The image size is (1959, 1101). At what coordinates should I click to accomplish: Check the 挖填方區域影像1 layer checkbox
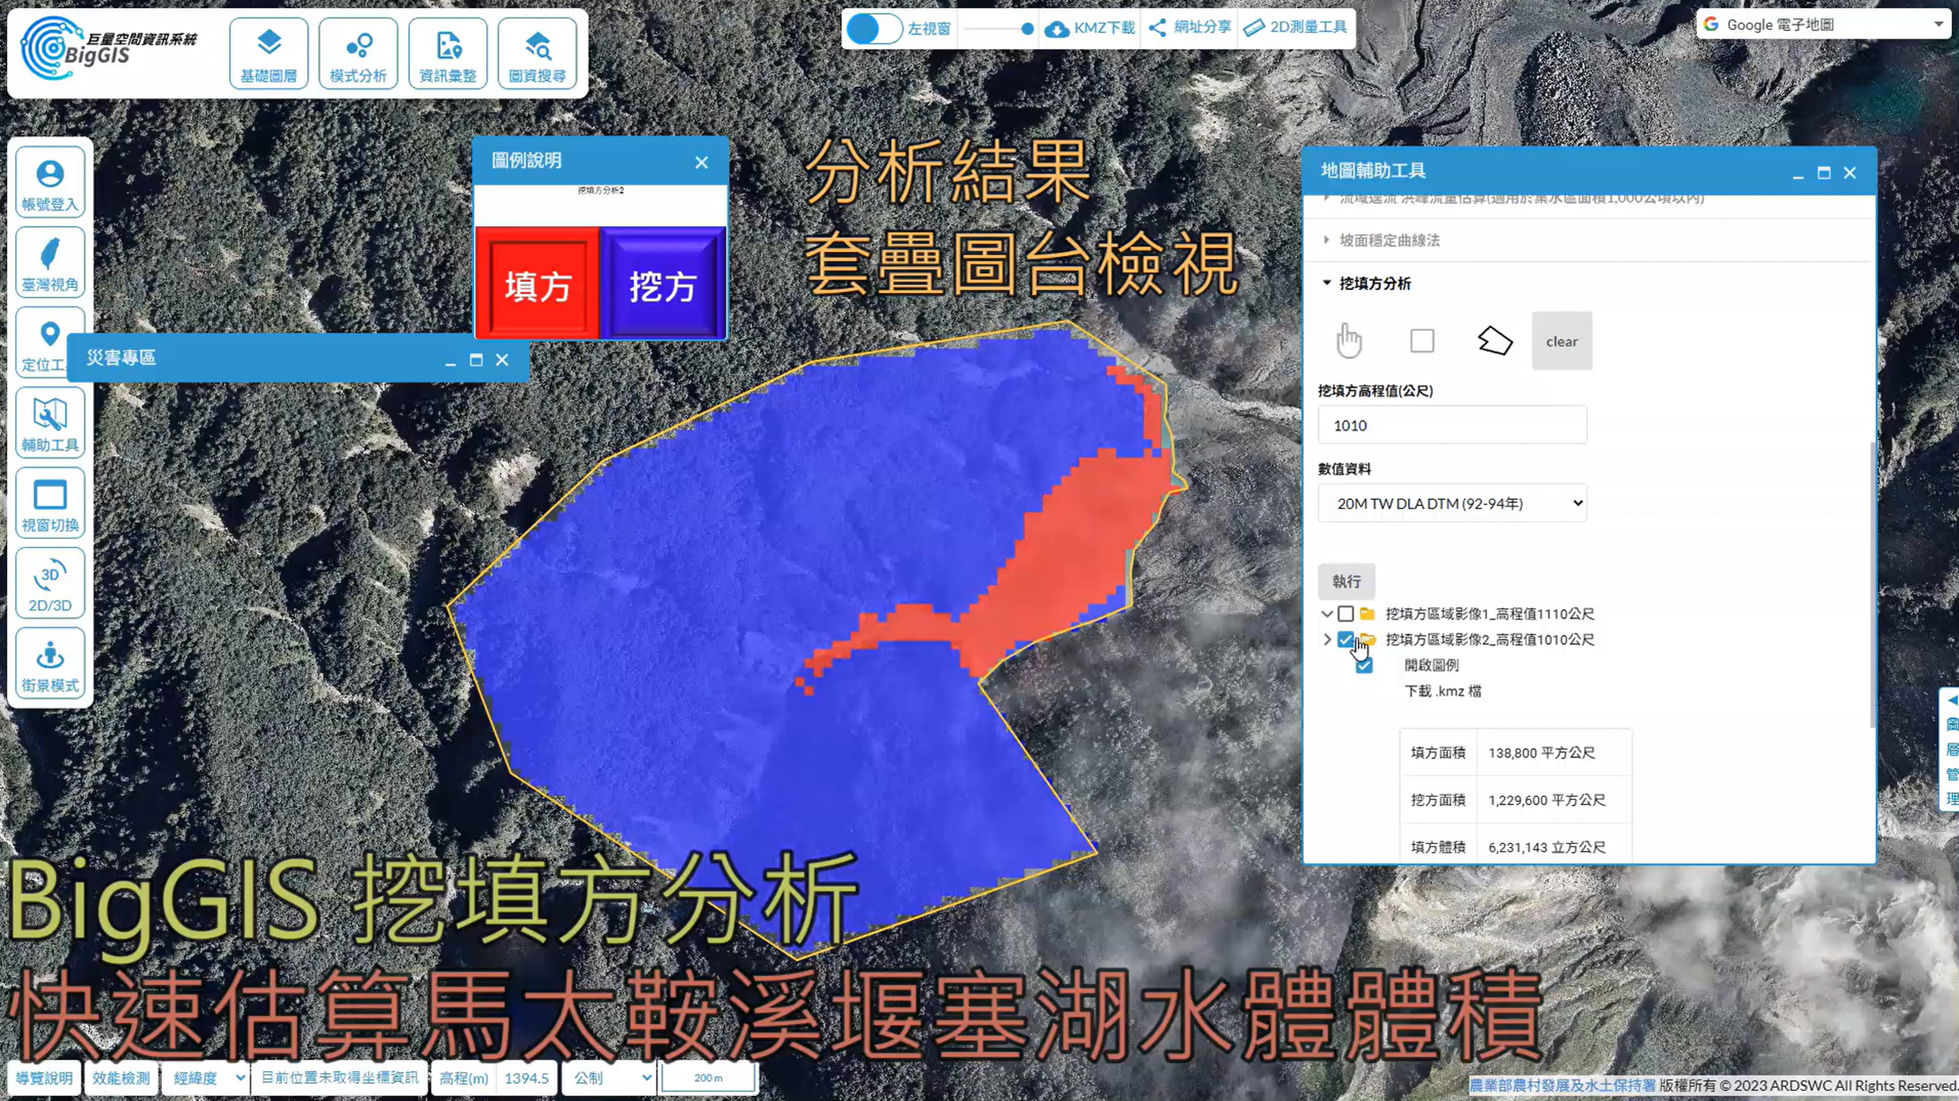tap(1345, 613)
